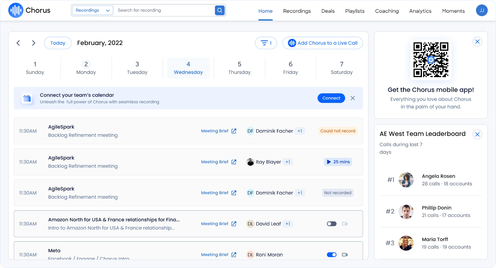This screenshot has width=496, height=268.
Task: Close the Chorus mobile app card
Action: click(477, 41)
